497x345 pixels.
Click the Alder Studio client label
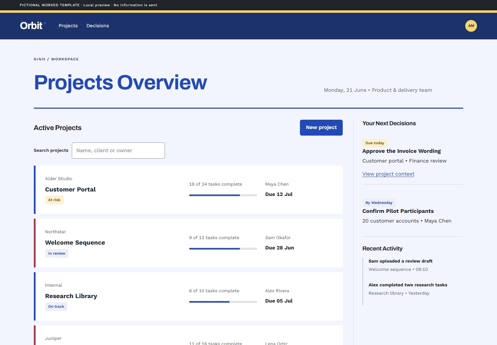click(x=59, y=179)
